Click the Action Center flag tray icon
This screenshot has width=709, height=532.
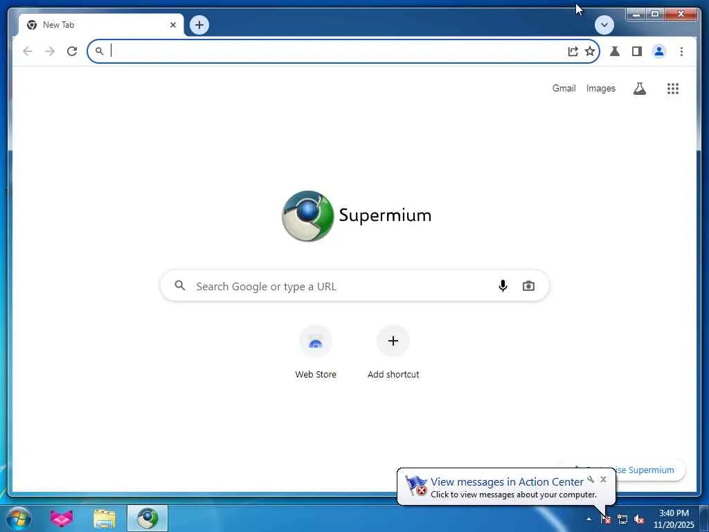605,519
